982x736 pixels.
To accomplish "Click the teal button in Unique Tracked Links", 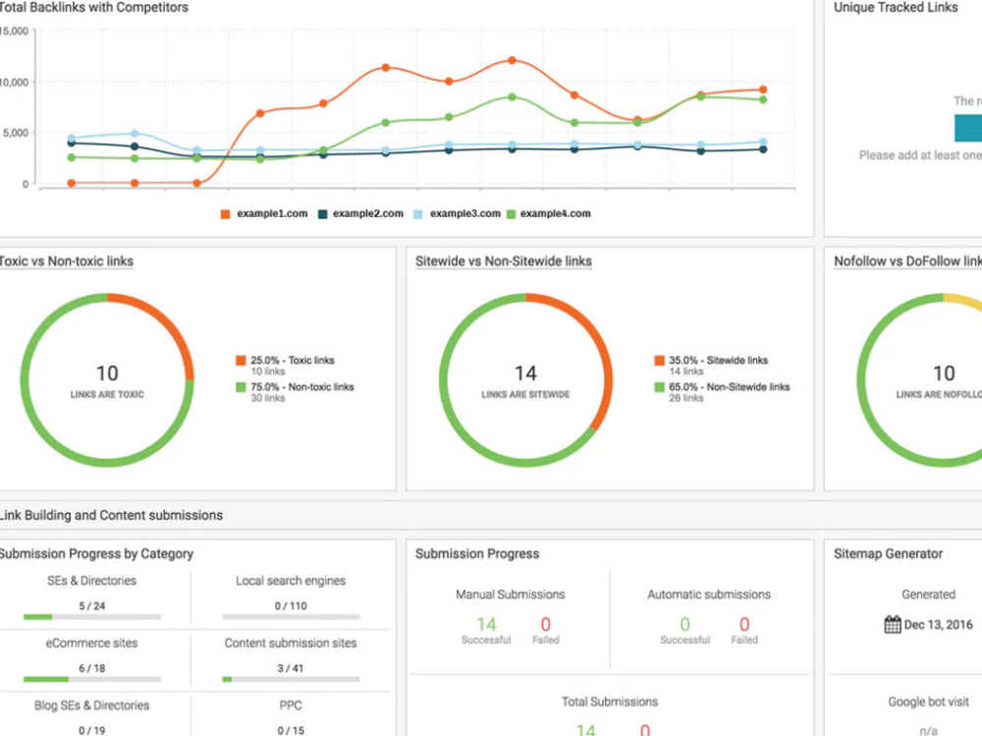I will tap(968, 128).
